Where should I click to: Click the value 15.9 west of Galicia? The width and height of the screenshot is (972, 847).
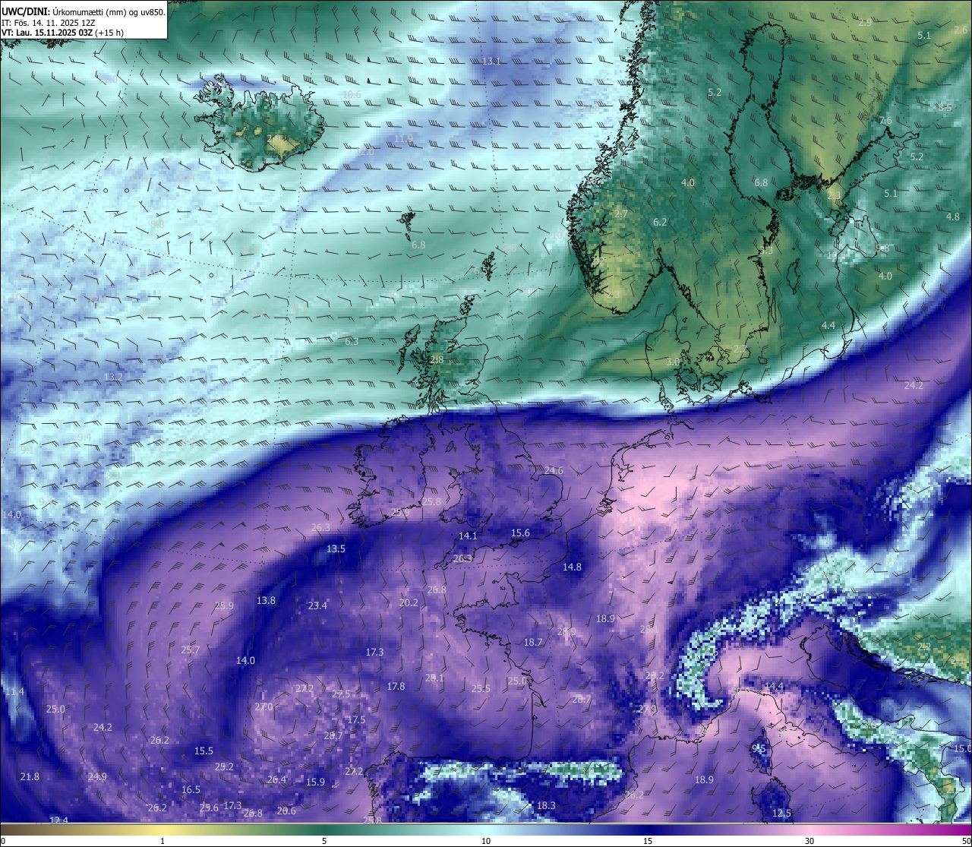(315, 782)
